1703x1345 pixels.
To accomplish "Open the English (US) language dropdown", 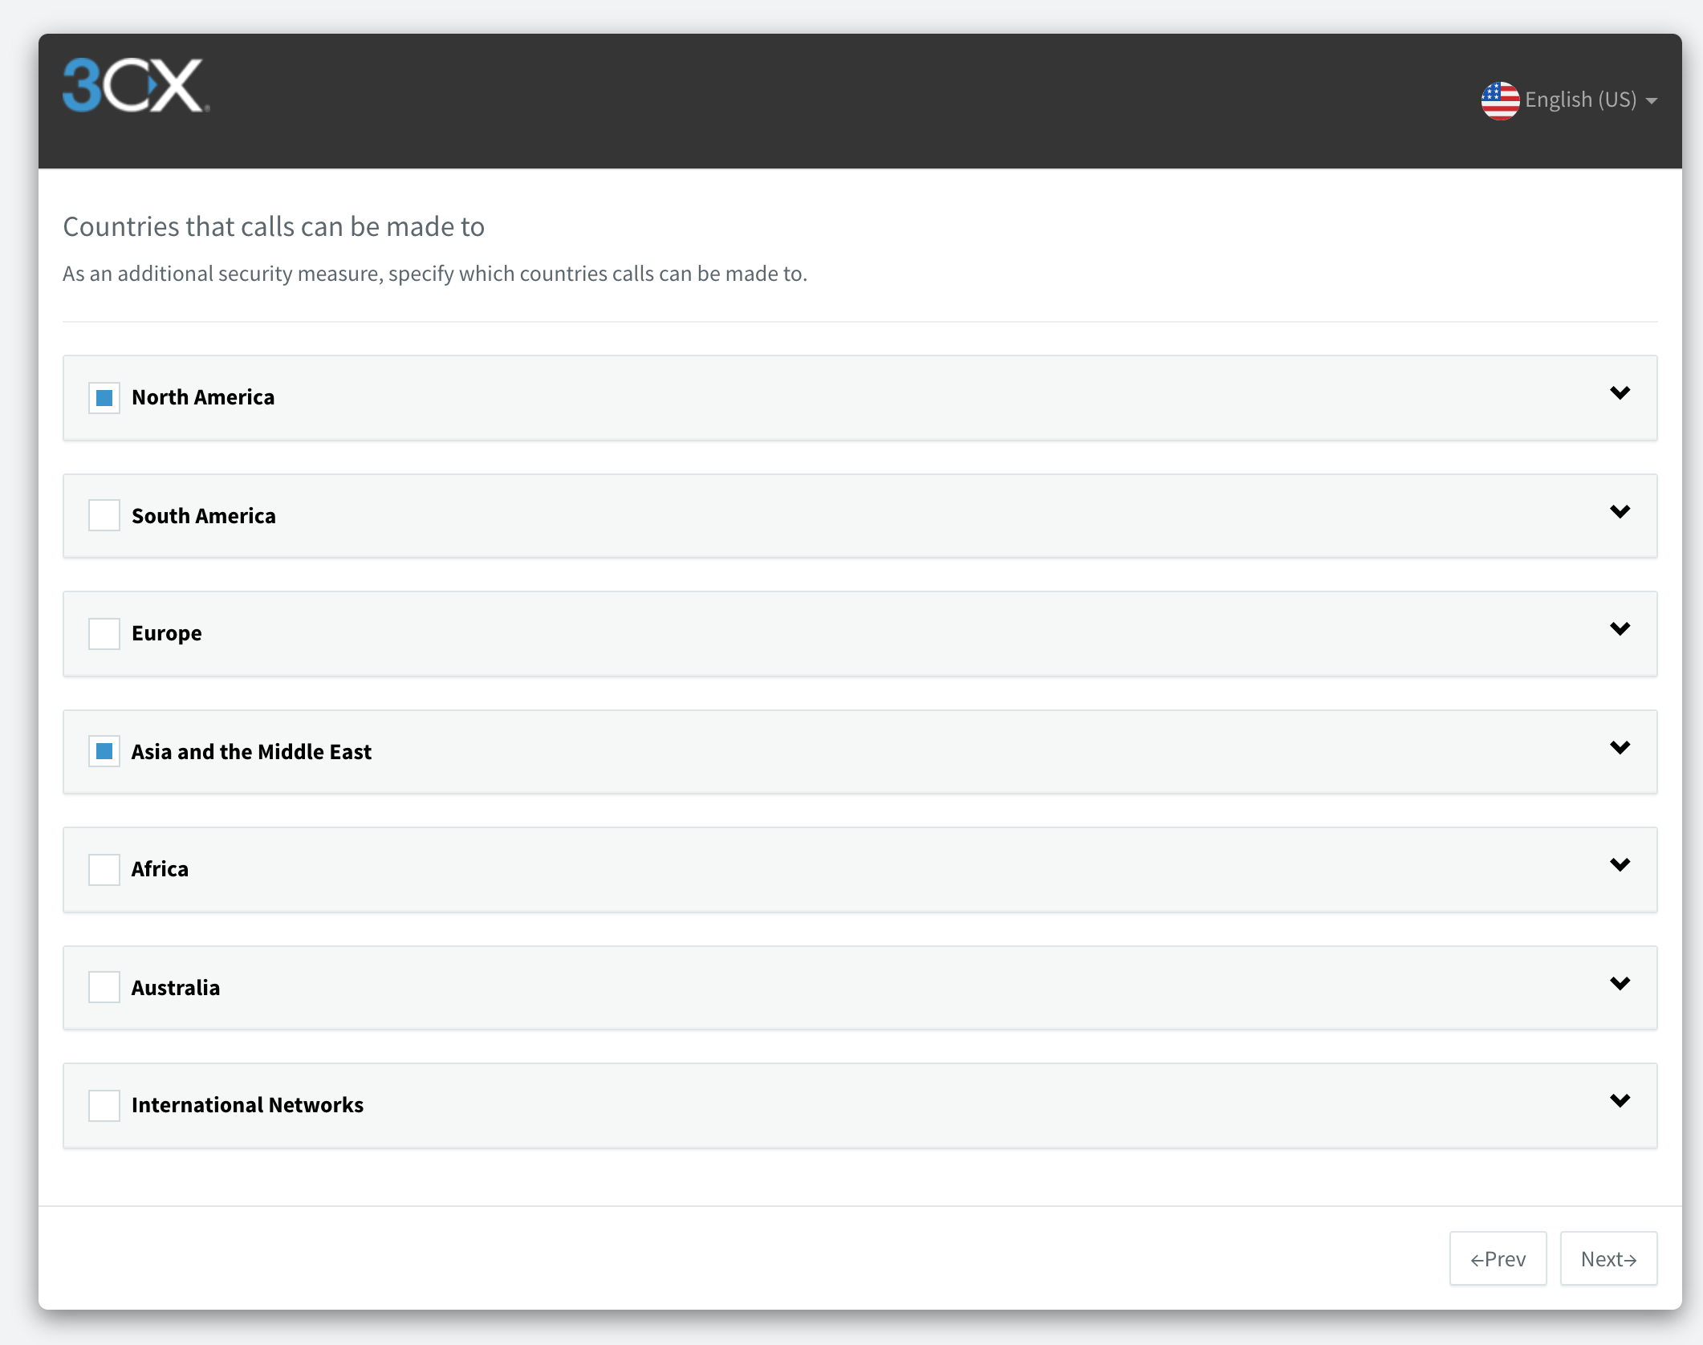I will pyautogui.click(x=1570, y=100).
